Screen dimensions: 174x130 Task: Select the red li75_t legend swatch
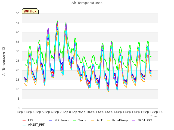(24, 121)
